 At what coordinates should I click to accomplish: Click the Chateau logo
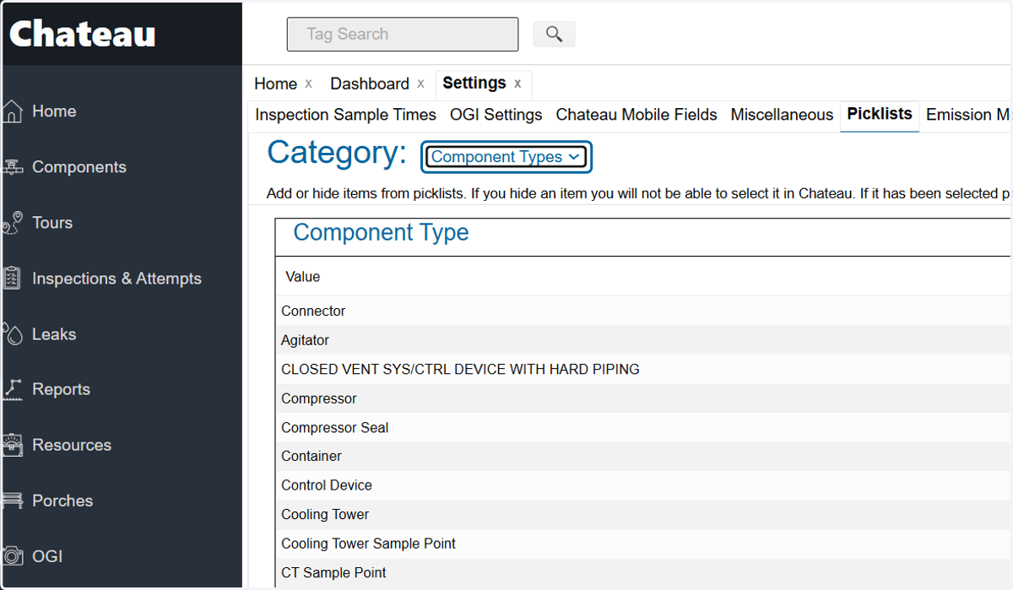(x=83, y=34)
